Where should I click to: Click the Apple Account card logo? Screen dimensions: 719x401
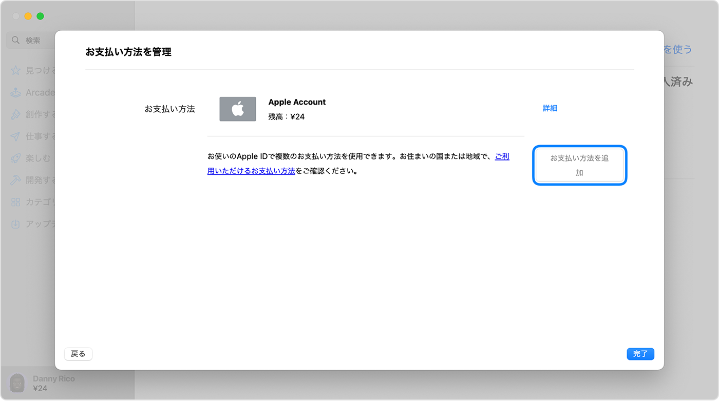(238, 109)
